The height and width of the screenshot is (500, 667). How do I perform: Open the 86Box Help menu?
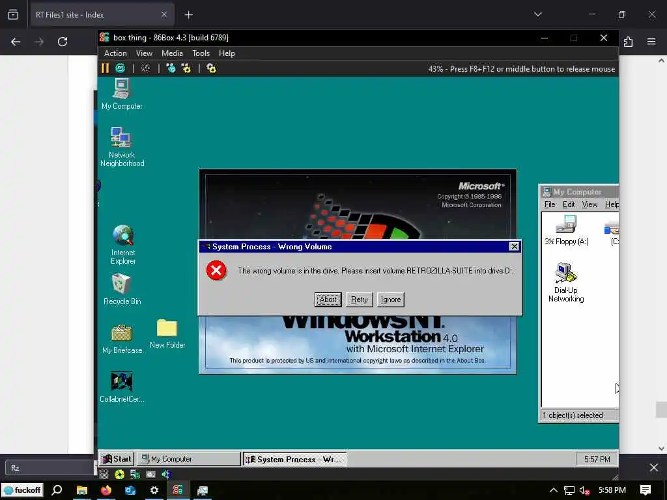(x=227, y=53)
